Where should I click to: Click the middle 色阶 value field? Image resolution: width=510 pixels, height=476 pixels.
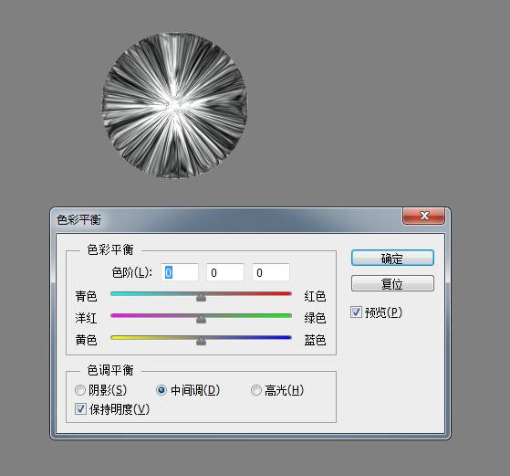coord(225,272)
